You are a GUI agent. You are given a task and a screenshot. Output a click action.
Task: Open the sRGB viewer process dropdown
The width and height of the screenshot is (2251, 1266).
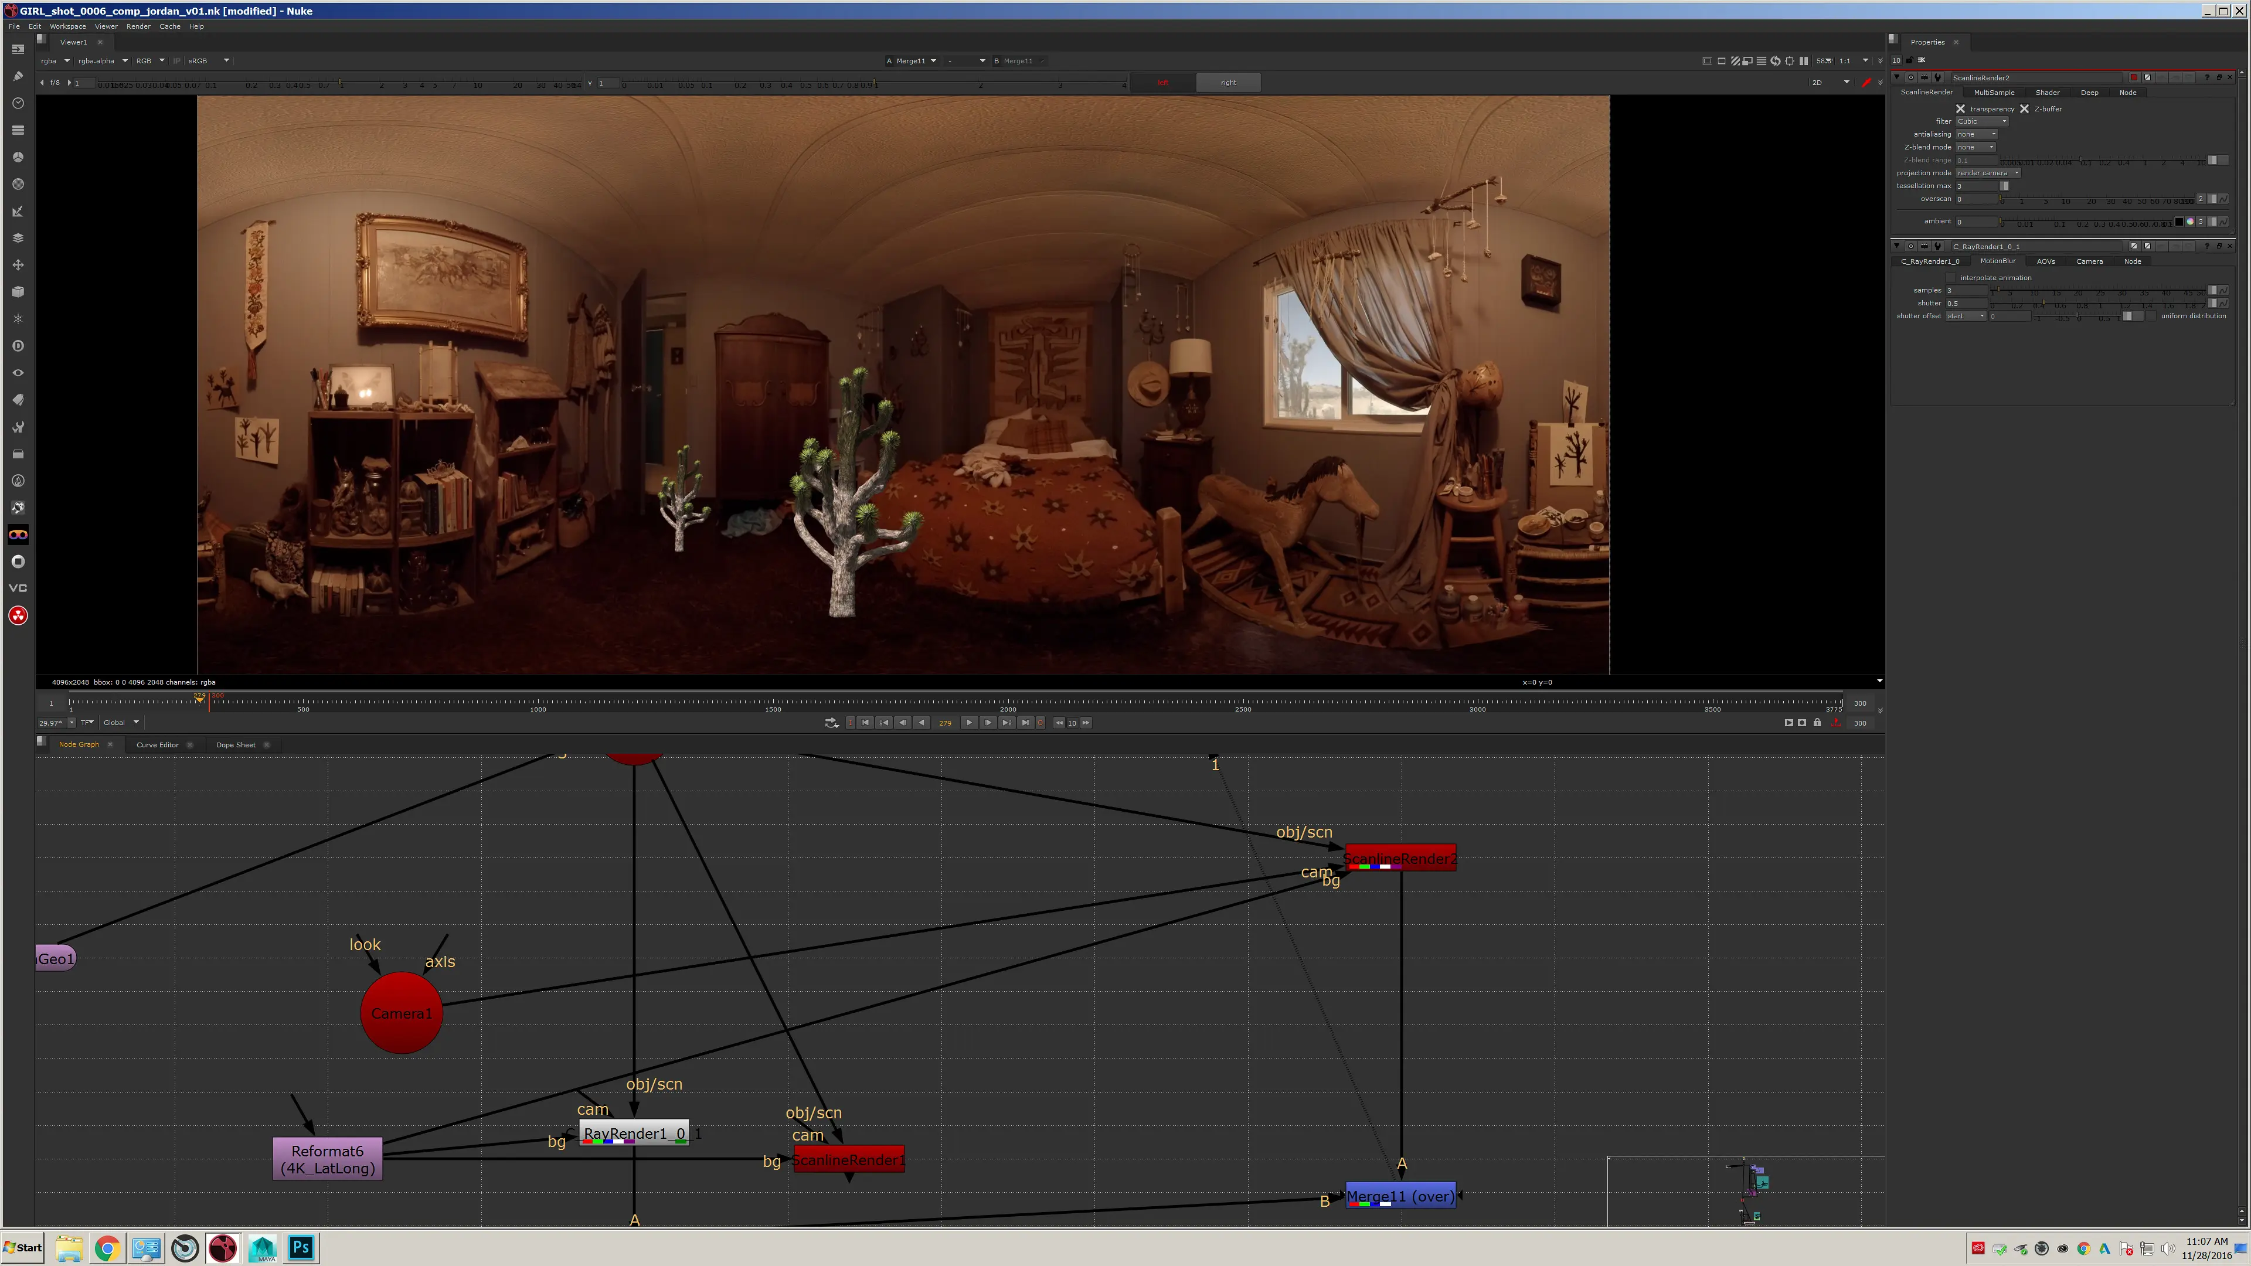point(209,61)
